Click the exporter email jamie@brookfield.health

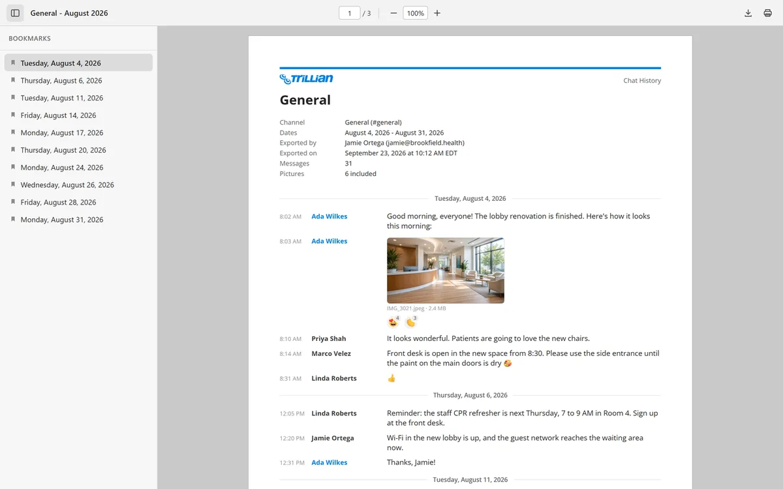point(425,143)
